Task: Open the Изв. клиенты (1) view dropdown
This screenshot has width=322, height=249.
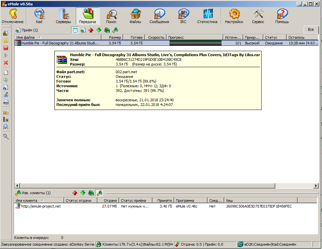Action: tap(33, 193)
